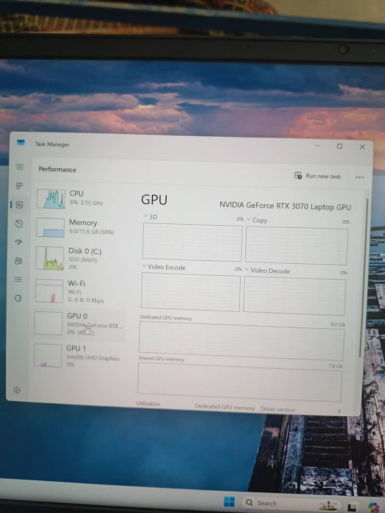
Task: Click the Wi-Fi throughput mini graph
Action: (49, 291)
